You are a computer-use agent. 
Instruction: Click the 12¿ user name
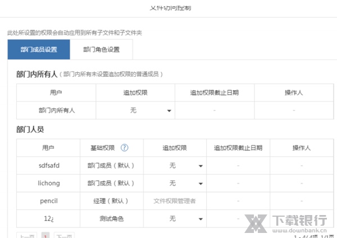pos(48,218)
